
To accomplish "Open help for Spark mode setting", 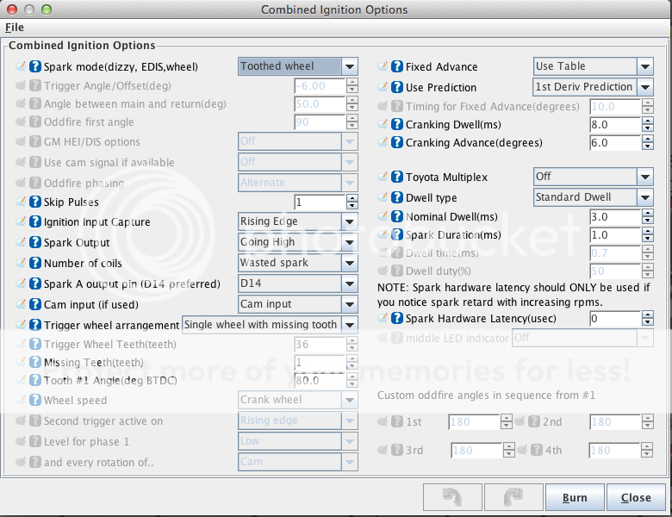I will 35,66.
